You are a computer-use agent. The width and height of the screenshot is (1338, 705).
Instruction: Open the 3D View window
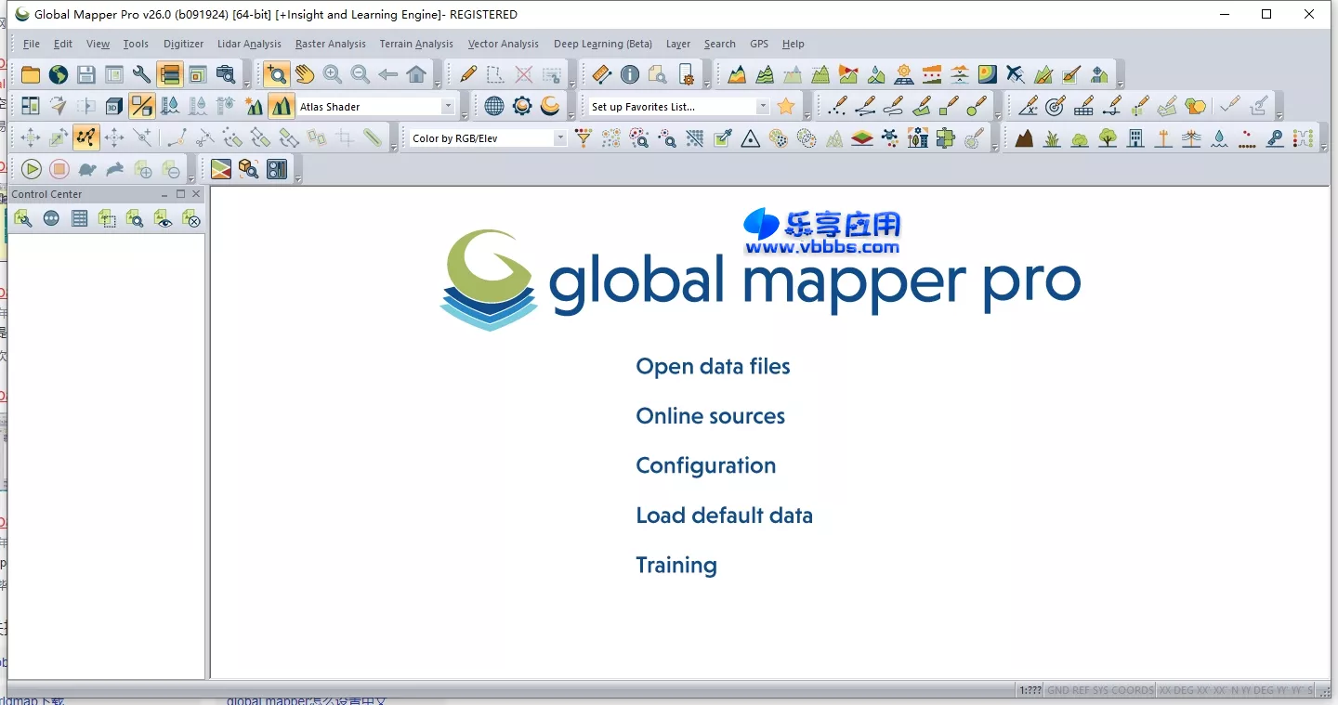point(113,105)
